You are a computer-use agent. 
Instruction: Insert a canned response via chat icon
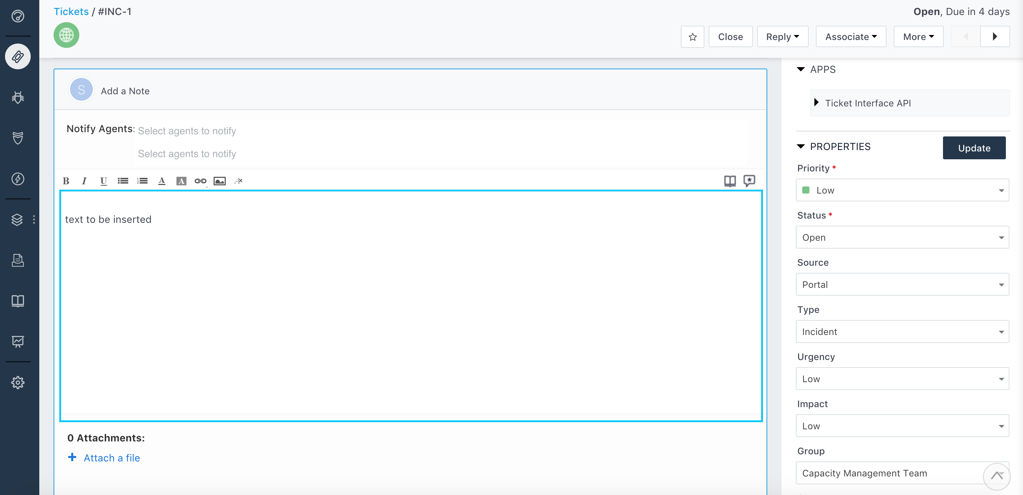coord(749,181)
